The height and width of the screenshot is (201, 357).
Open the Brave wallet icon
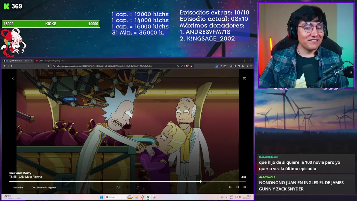point(239,66)
